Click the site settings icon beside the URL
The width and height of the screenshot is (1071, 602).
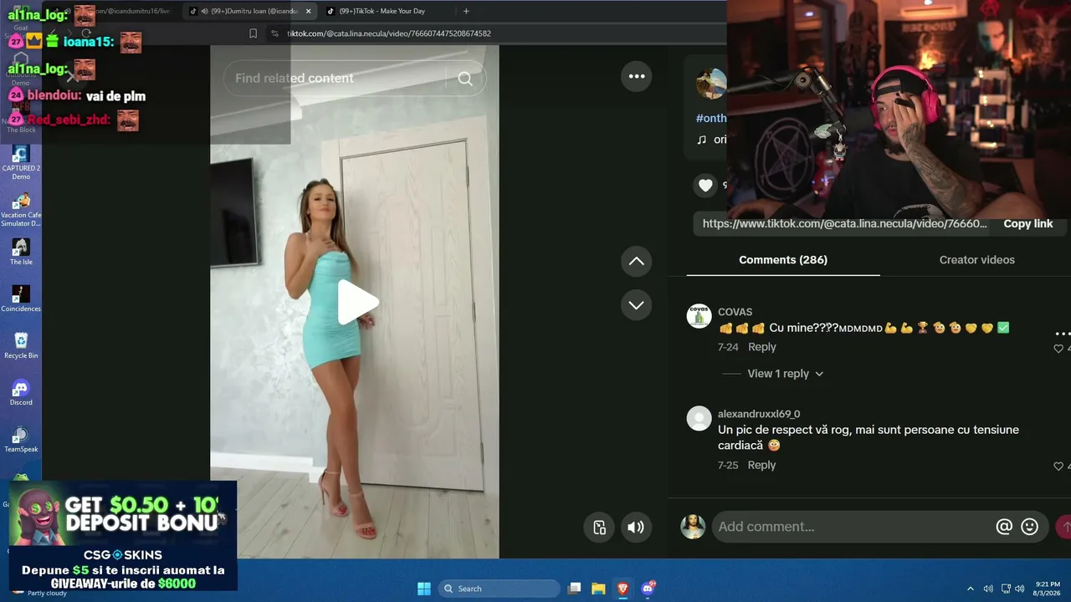(274, 33)
